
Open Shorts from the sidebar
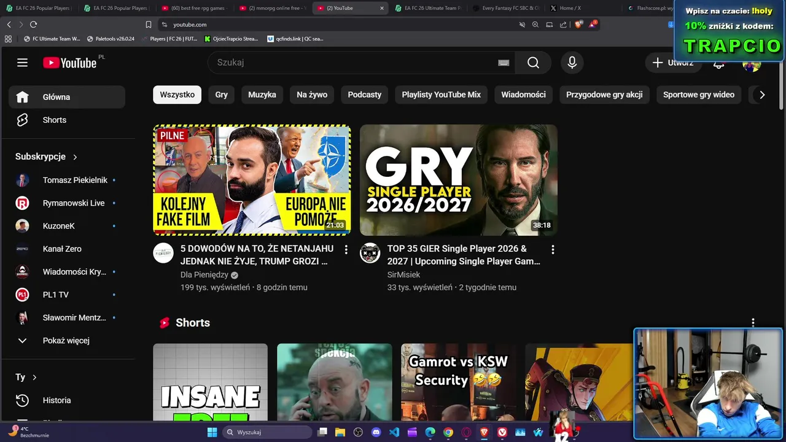[x=67, y=120]
